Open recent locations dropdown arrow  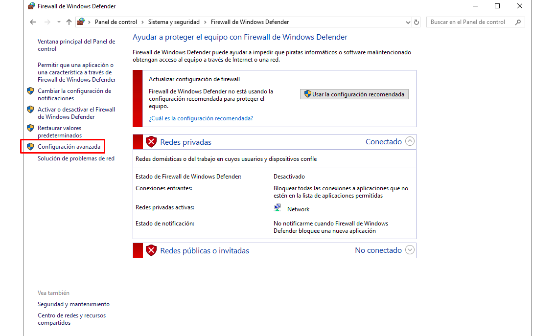coord(59,22)
